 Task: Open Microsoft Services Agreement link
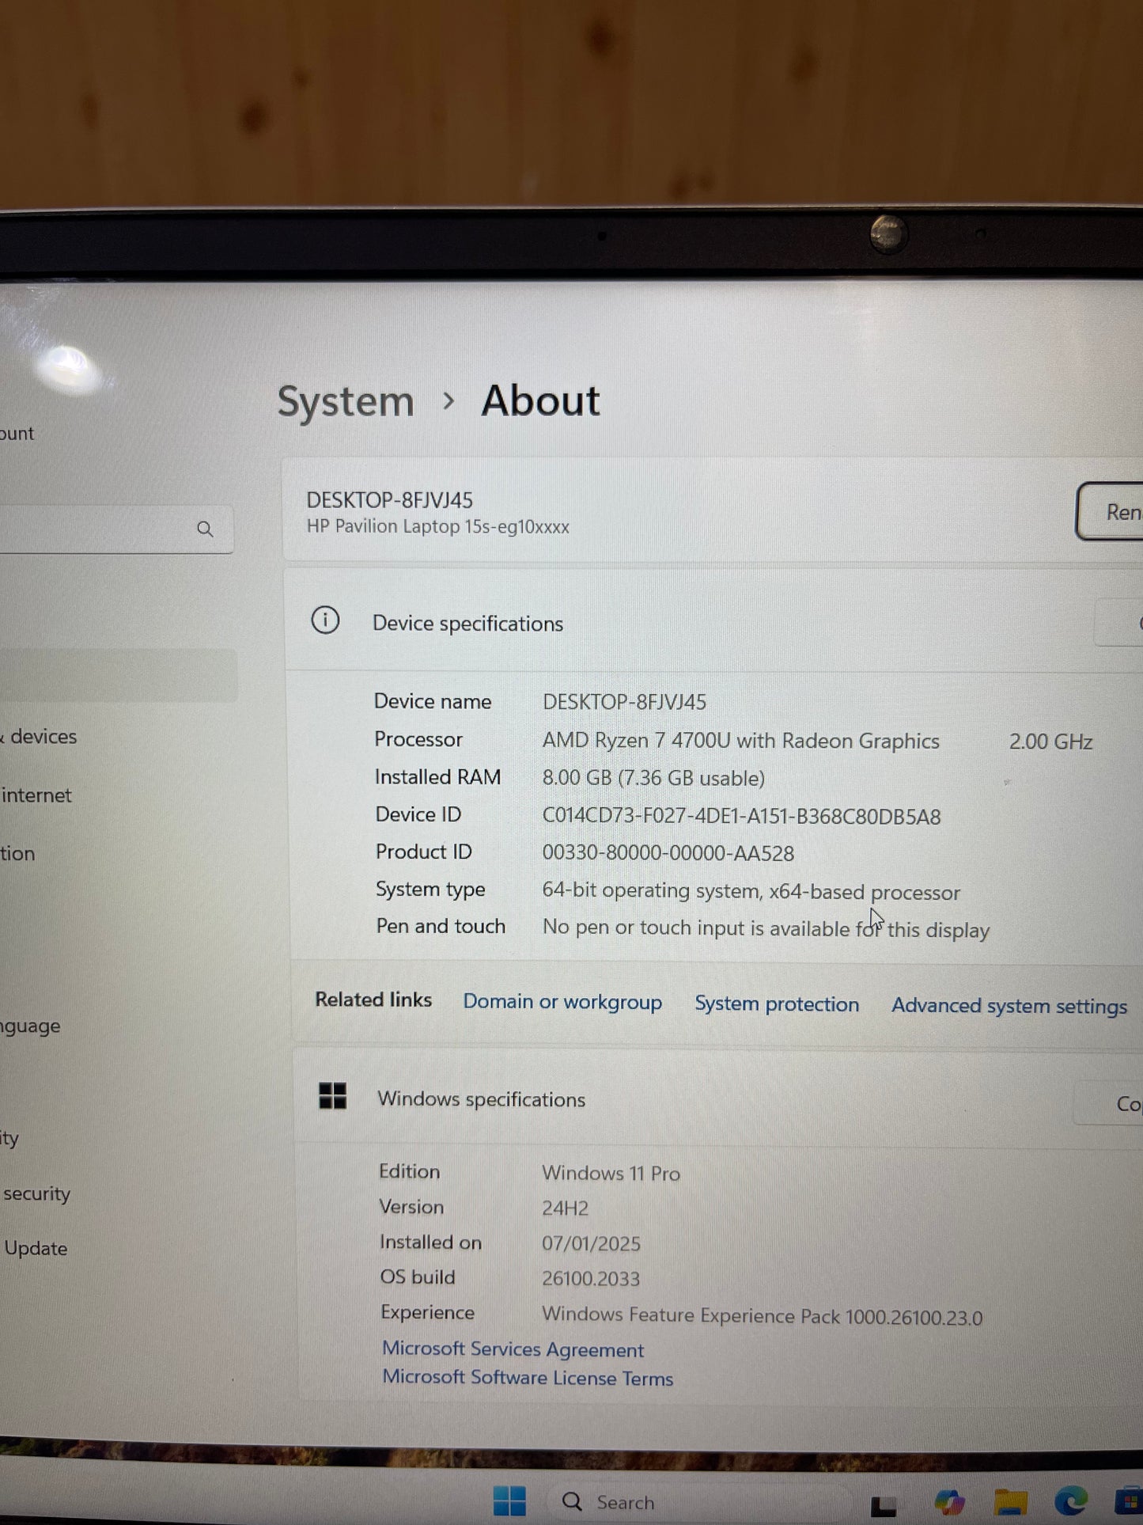513,1349
